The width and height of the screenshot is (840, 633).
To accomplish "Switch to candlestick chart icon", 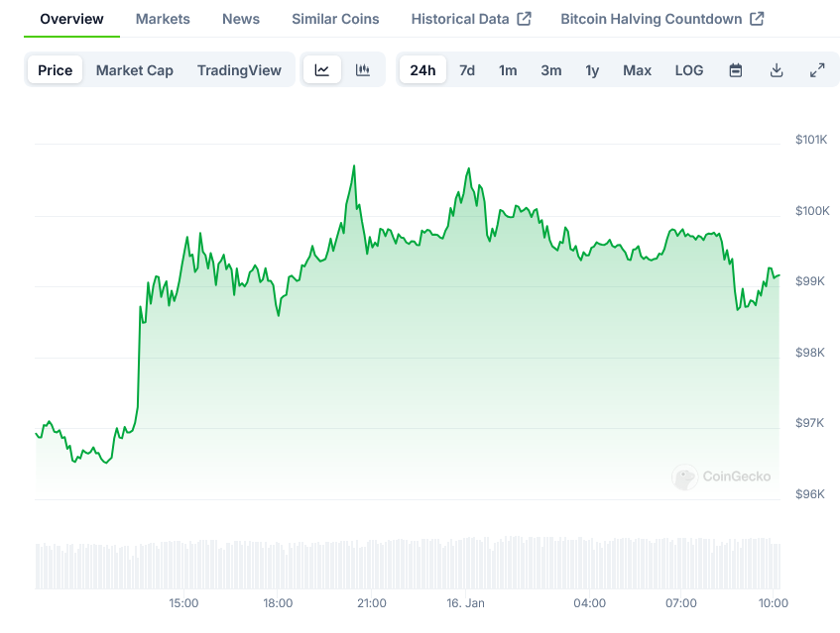I will (x=363, y=70).
